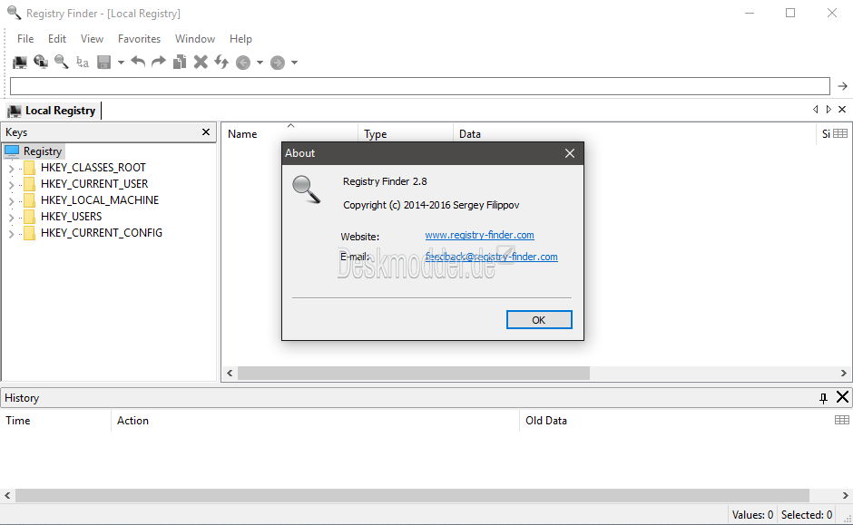Click the Back navigation circle icon
The height and width of the screenshot is (525, 853).
(243, 63)
